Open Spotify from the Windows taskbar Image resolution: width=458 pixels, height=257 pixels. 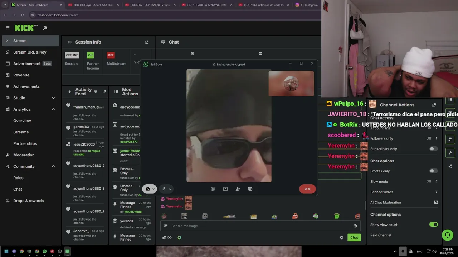(44, 251)
